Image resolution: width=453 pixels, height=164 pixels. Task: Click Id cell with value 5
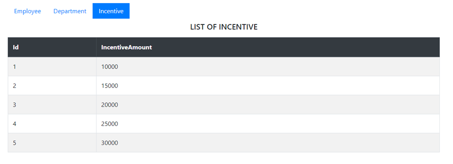(52, 143)
